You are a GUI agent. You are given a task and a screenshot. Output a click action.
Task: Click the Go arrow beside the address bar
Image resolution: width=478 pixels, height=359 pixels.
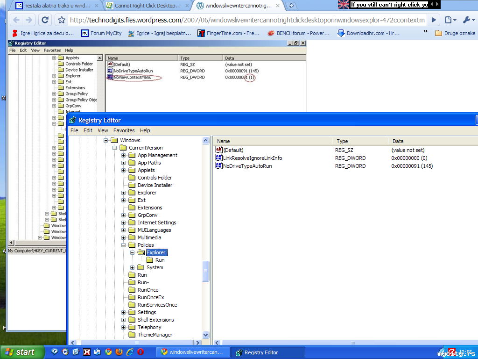tap(434, 20)
